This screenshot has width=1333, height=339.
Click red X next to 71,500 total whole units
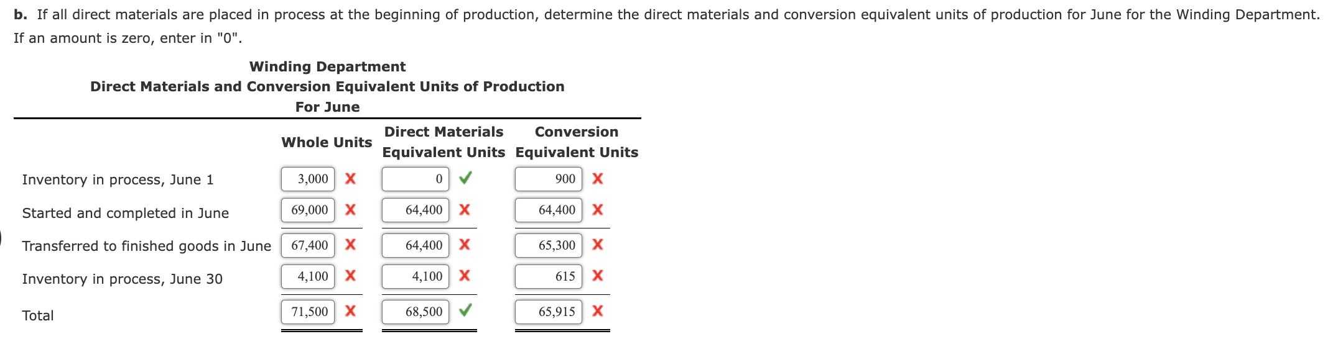pyautogui.click(x=350, y=311)
